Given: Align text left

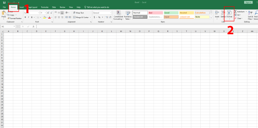Looking at the screenshot, I should click(55, 17).
